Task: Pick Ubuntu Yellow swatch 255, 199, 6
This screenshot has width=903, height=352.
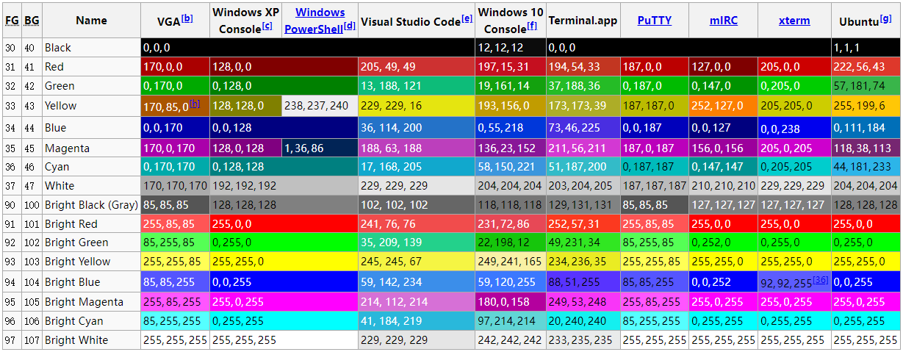Action: (866, 106)
